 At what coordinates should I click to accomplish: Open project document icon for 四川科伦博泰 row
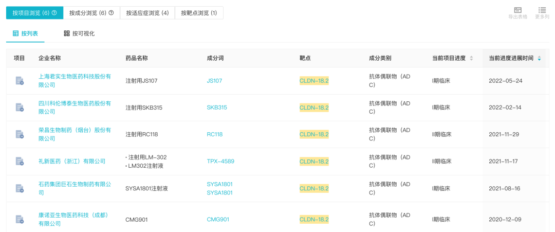tap(20, 108)
